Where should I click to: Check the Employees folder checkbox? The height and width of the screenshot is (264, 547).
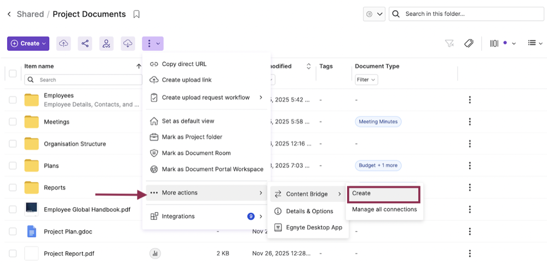click(x=13, y=100)
